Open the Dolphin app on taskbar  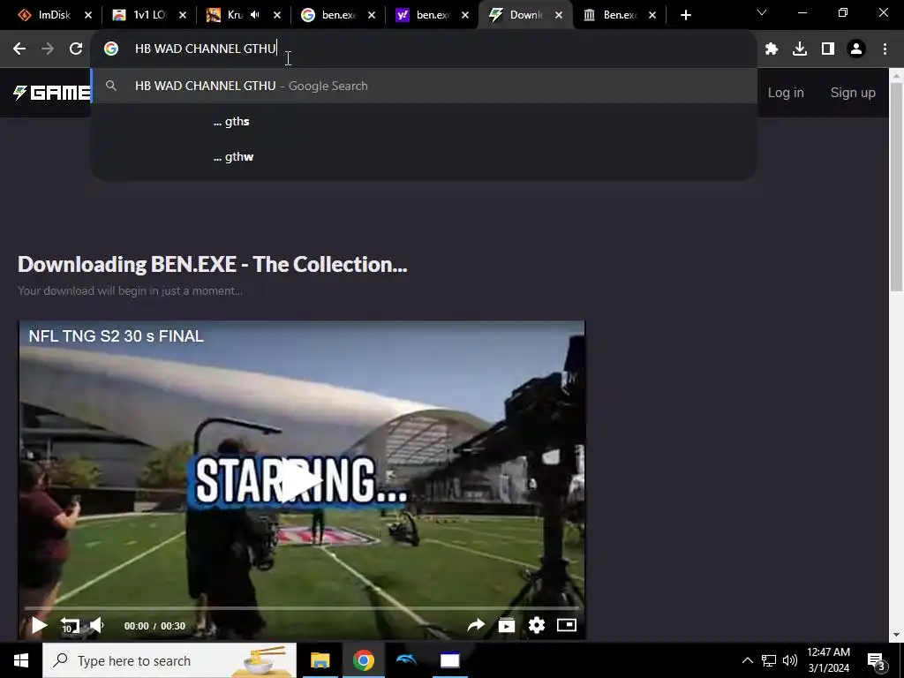(406, 660)
